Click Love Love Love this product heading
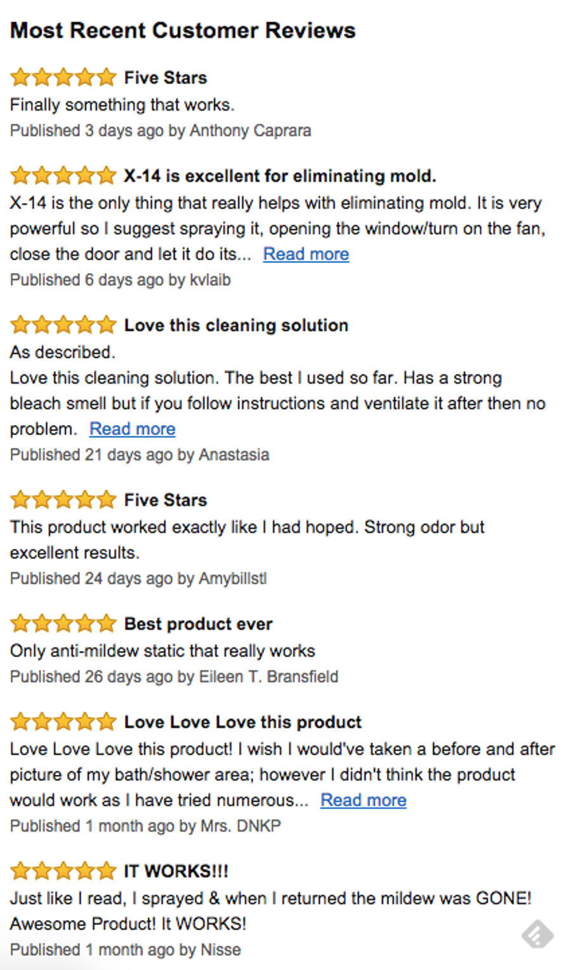The height and width of the screenshot is (970, 571). point(242,722)
